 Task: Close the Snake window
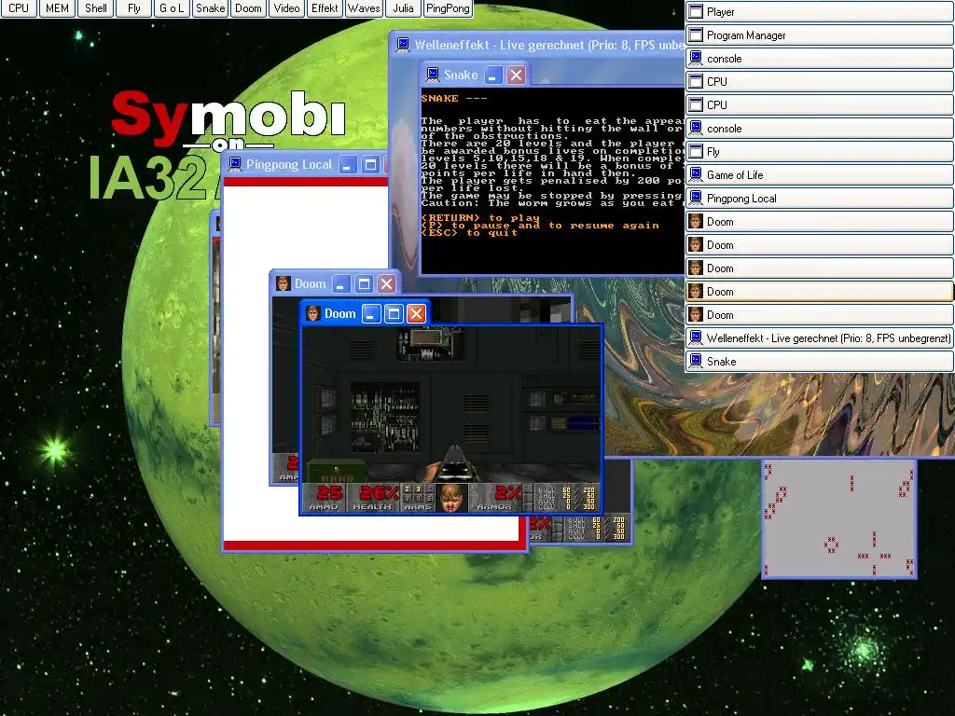[x=516, y=75]
